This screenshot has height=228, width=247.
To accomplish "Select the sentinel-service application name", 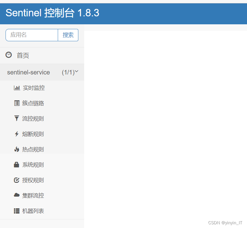I will pyautogui.click(x=29, y=72).
